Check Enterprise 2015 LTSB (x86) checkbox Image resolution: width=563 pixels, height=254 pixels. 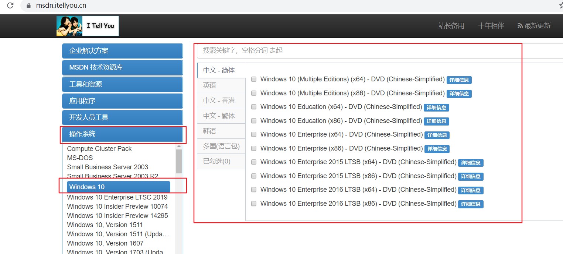click(x=254, y=176)
